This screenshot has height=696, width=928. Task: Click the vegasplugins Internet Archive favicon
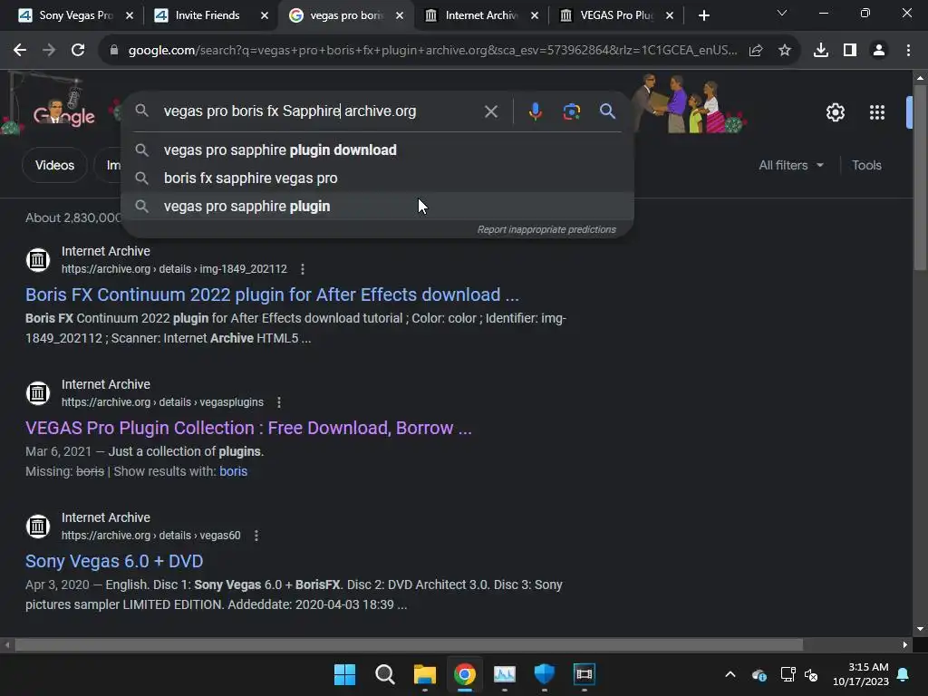(x=38, y=393)
